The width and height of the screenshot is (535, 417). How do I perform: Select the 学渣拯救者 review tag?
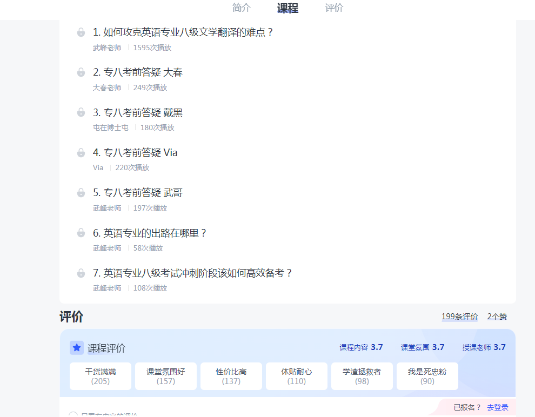pos(362,376)
